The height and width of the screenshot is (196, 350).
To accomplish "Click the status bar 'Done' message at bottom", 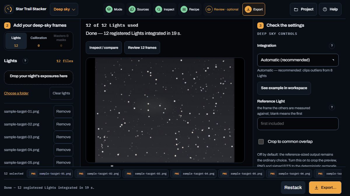I will (x=49, y=188).
